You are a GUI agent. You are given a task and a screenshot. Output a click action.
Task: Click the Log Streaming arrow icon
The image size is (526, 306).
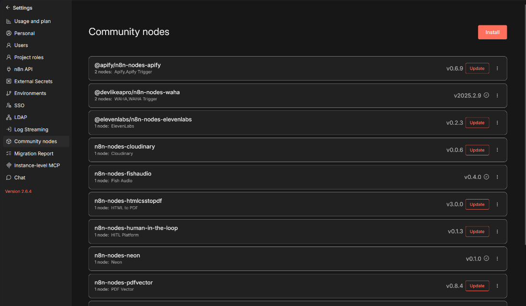(x=9, y=129)
